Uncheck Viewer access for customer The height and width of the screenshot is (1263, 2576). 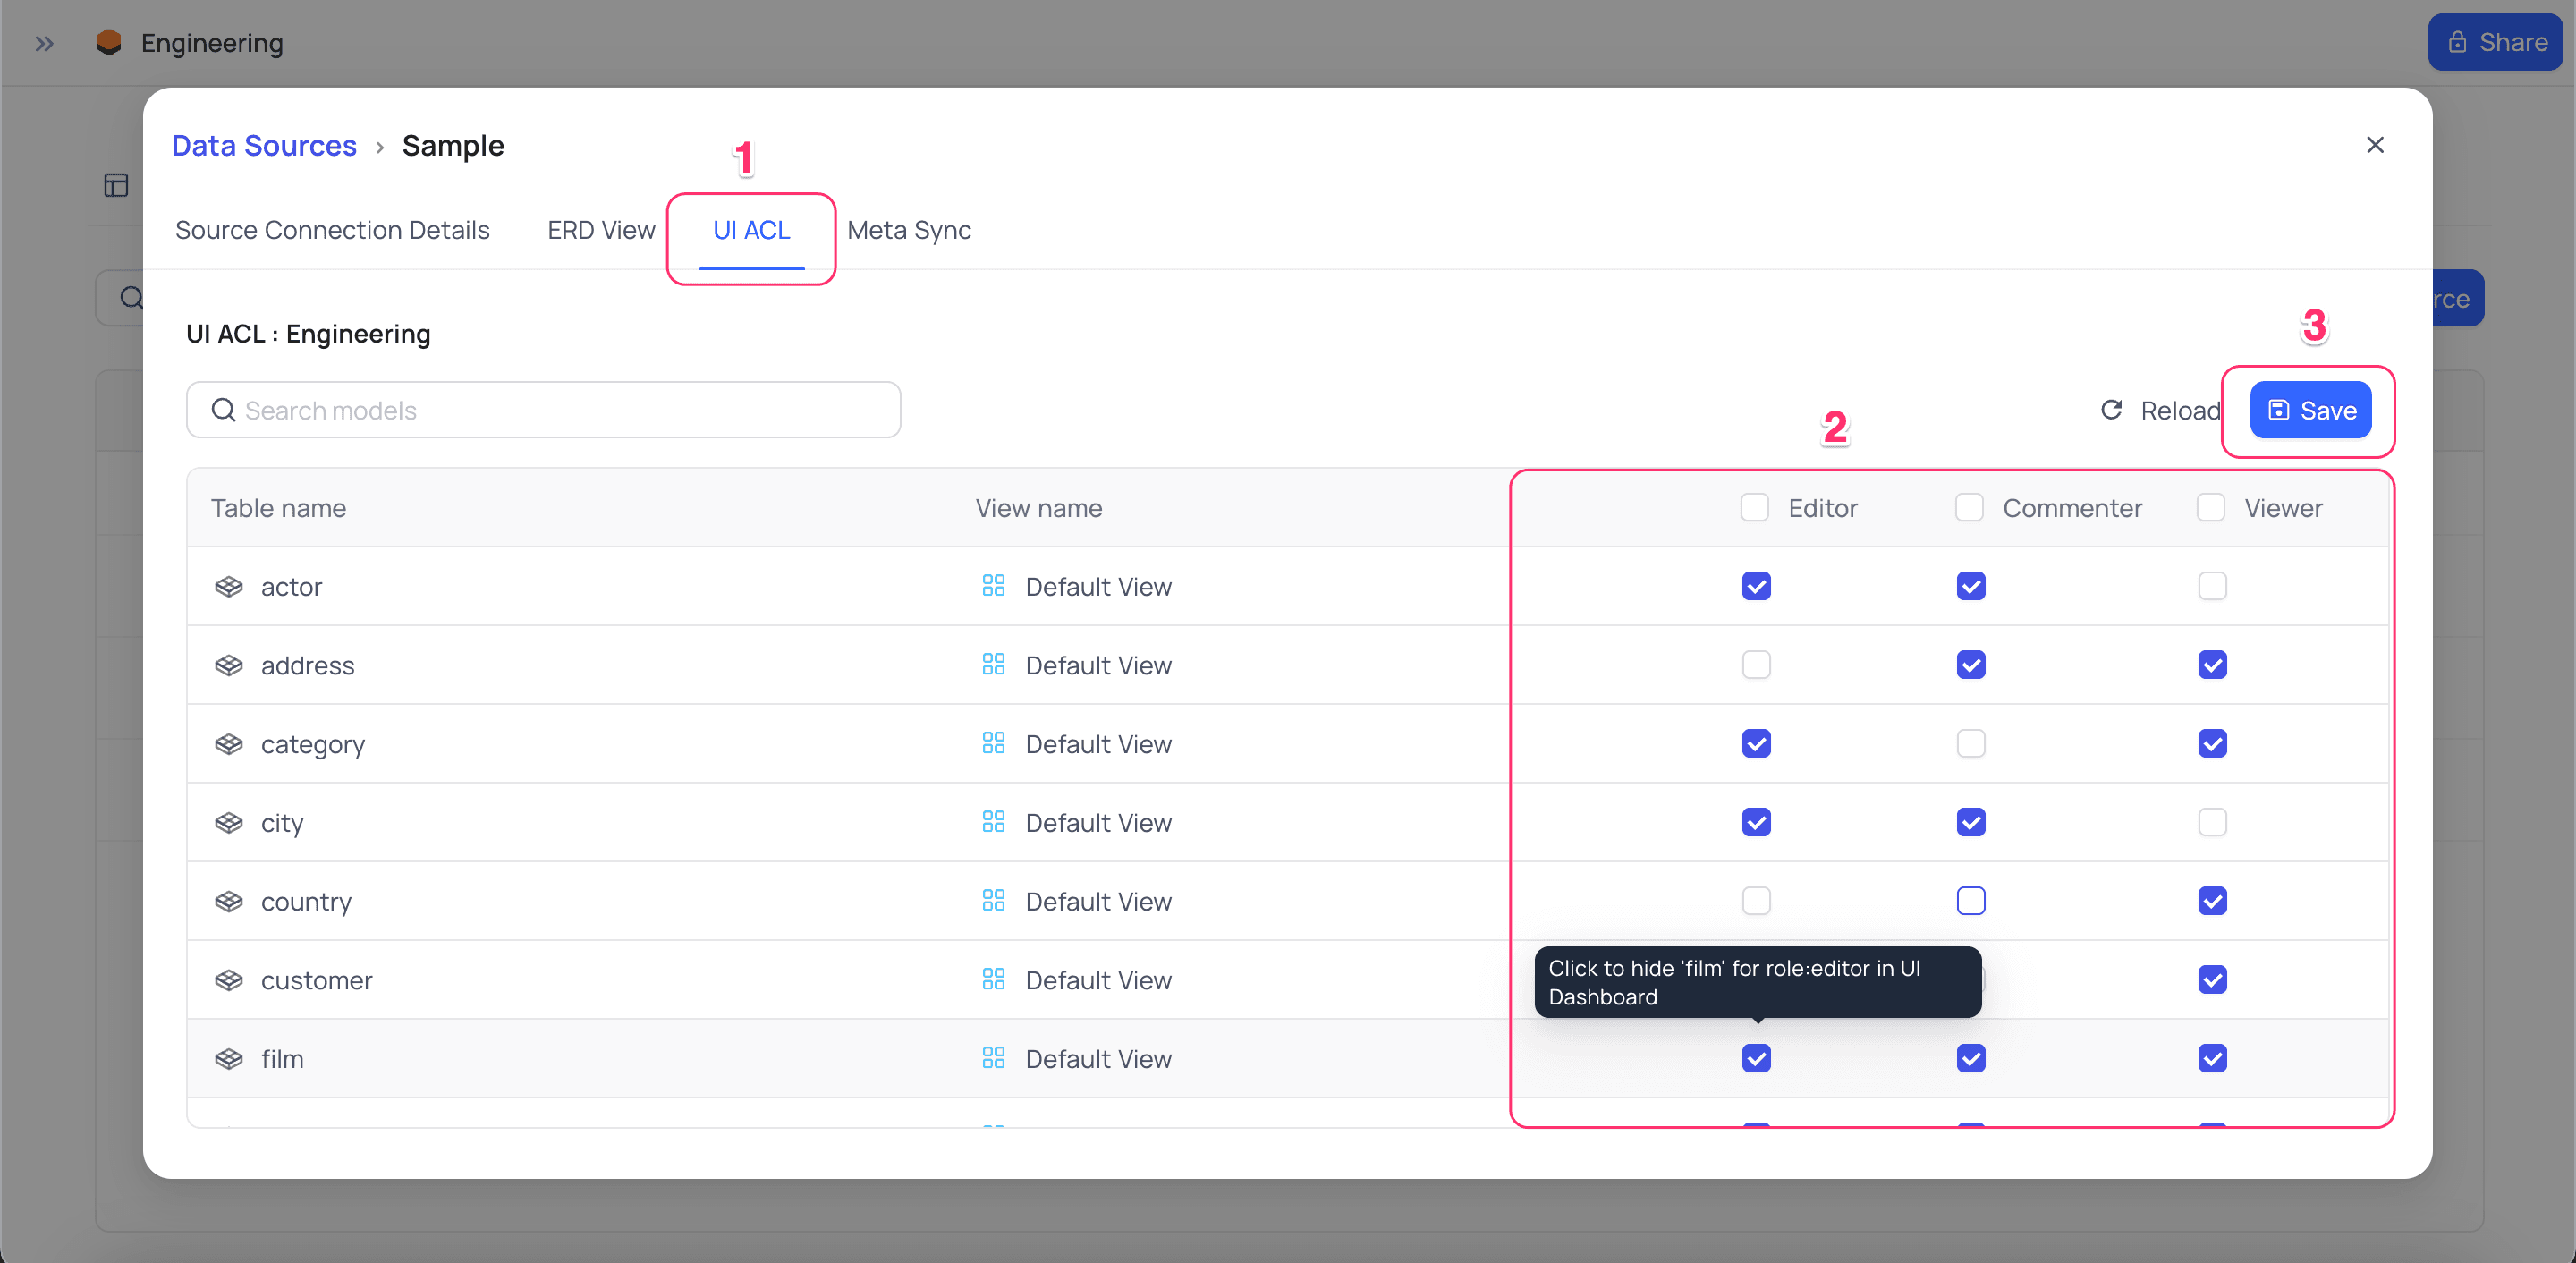click(x=2212, y=979)
